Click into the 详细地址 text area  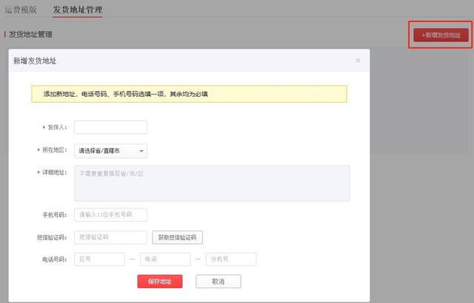pyautogui.click(x=211, y=183)
